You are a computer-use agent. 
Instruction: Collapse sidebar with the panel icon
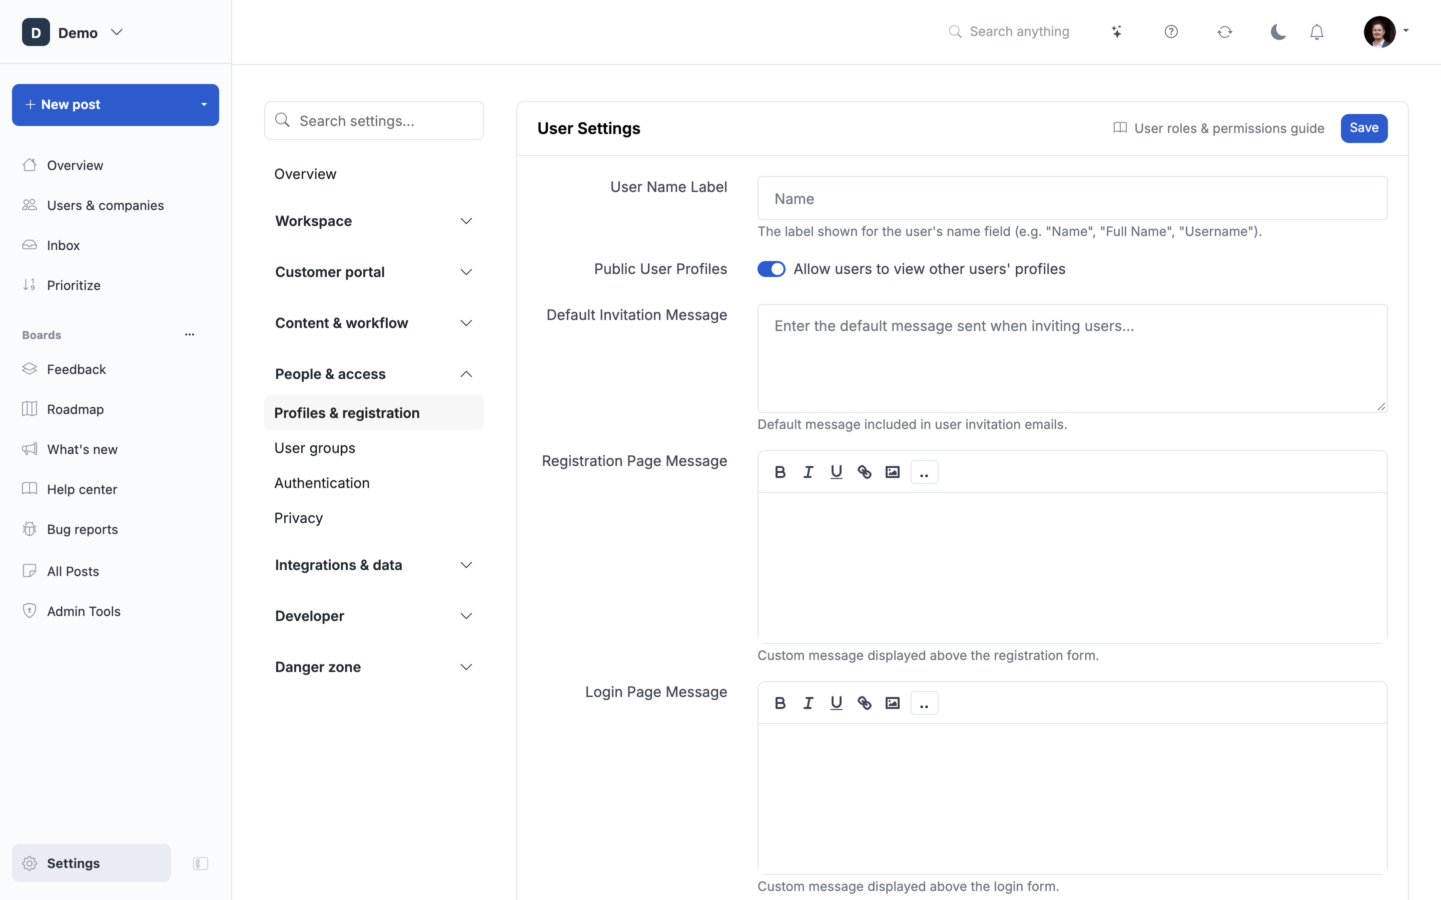[x=201, y=863]
